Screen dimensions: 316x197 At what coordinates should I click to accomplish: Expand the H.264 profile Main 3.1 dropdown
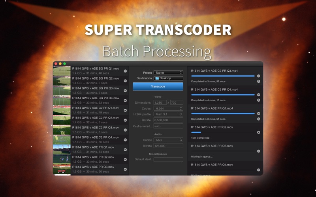(168, 114)
